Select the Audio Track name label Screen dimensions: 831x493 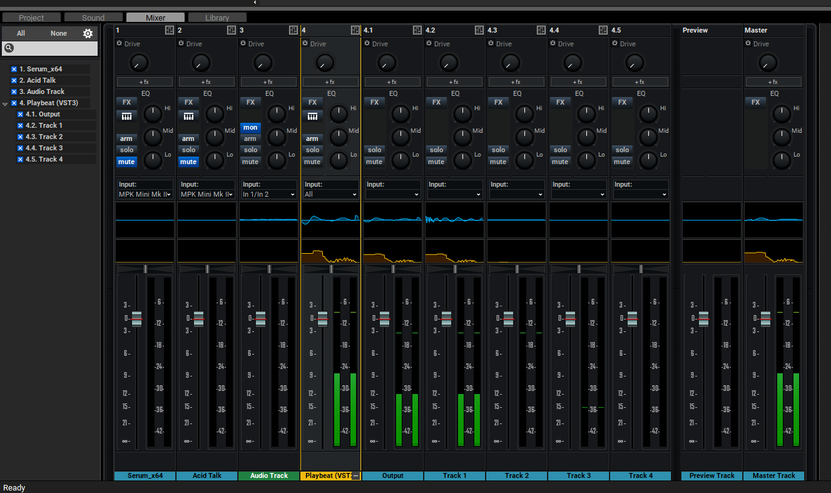[x=269, y=476]
